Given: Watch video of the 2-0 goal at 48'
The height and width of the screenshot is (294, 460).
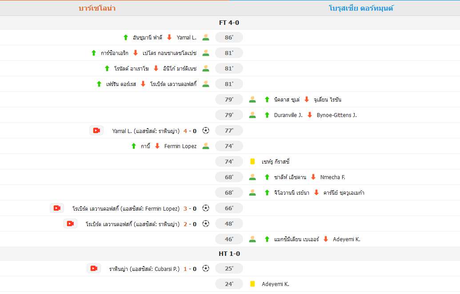Looking at the screenshot, I should (x=70, y=224).
